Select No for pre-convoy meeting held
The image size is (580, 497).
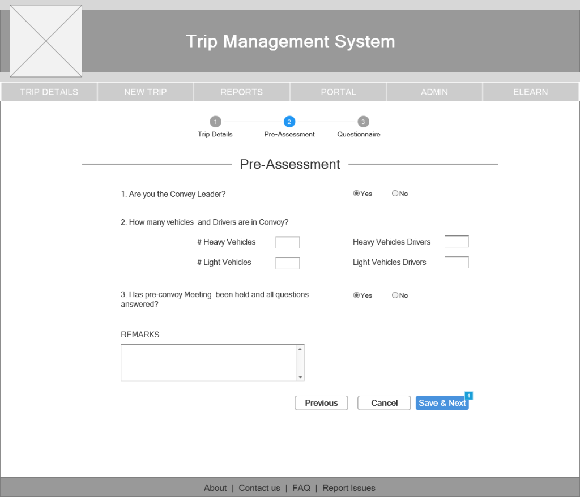tap(395, 295)
